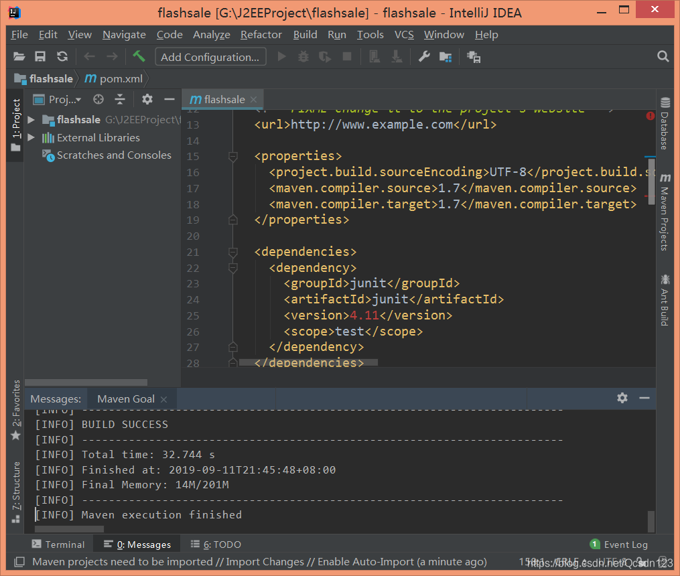This screenshot has width=680, height=576.
Task: Open Project panel gear settings
Action: pos(147,100)
